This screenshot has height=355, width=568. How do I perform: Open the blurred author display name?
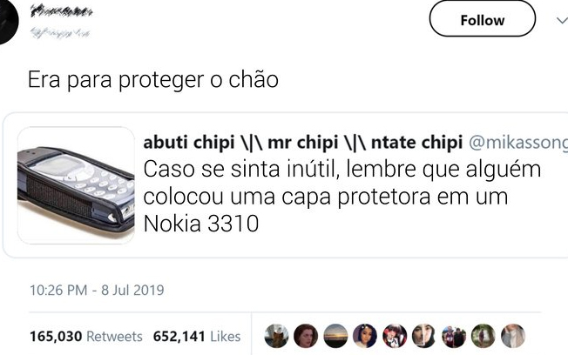[x=61, y=11]
